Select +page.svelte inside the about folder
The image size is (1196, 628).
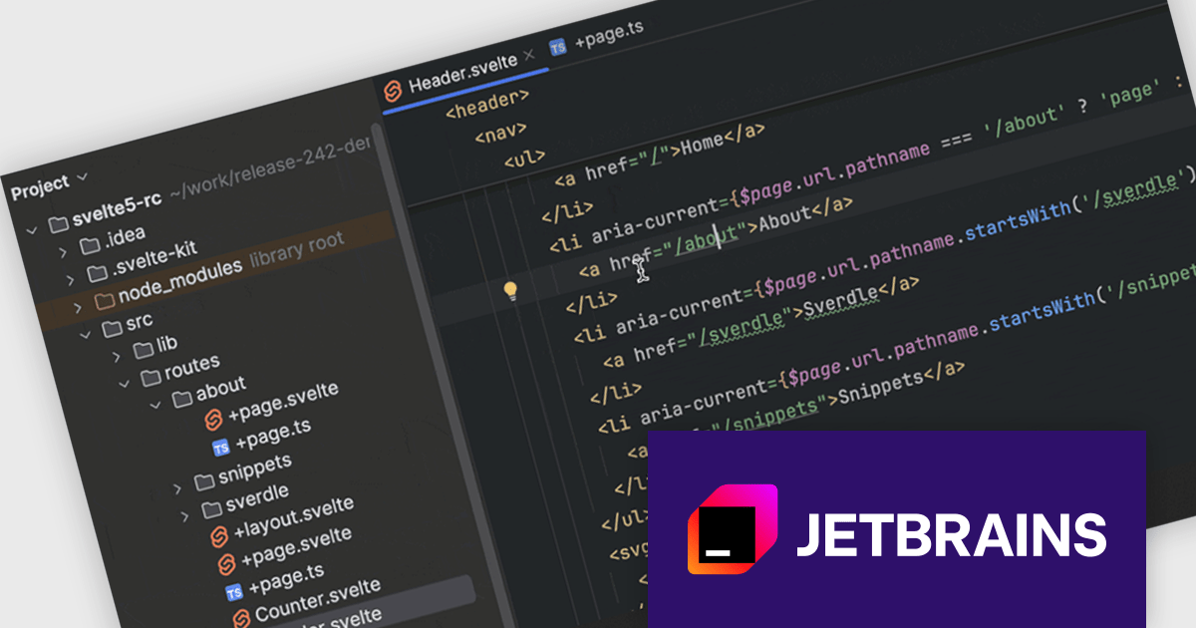(x=284, y=401)
